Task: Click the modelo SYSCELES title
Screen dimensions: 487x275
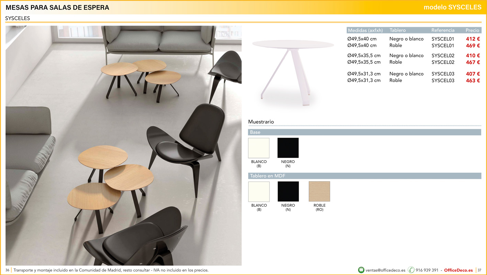Action: [x=452, y=7]
